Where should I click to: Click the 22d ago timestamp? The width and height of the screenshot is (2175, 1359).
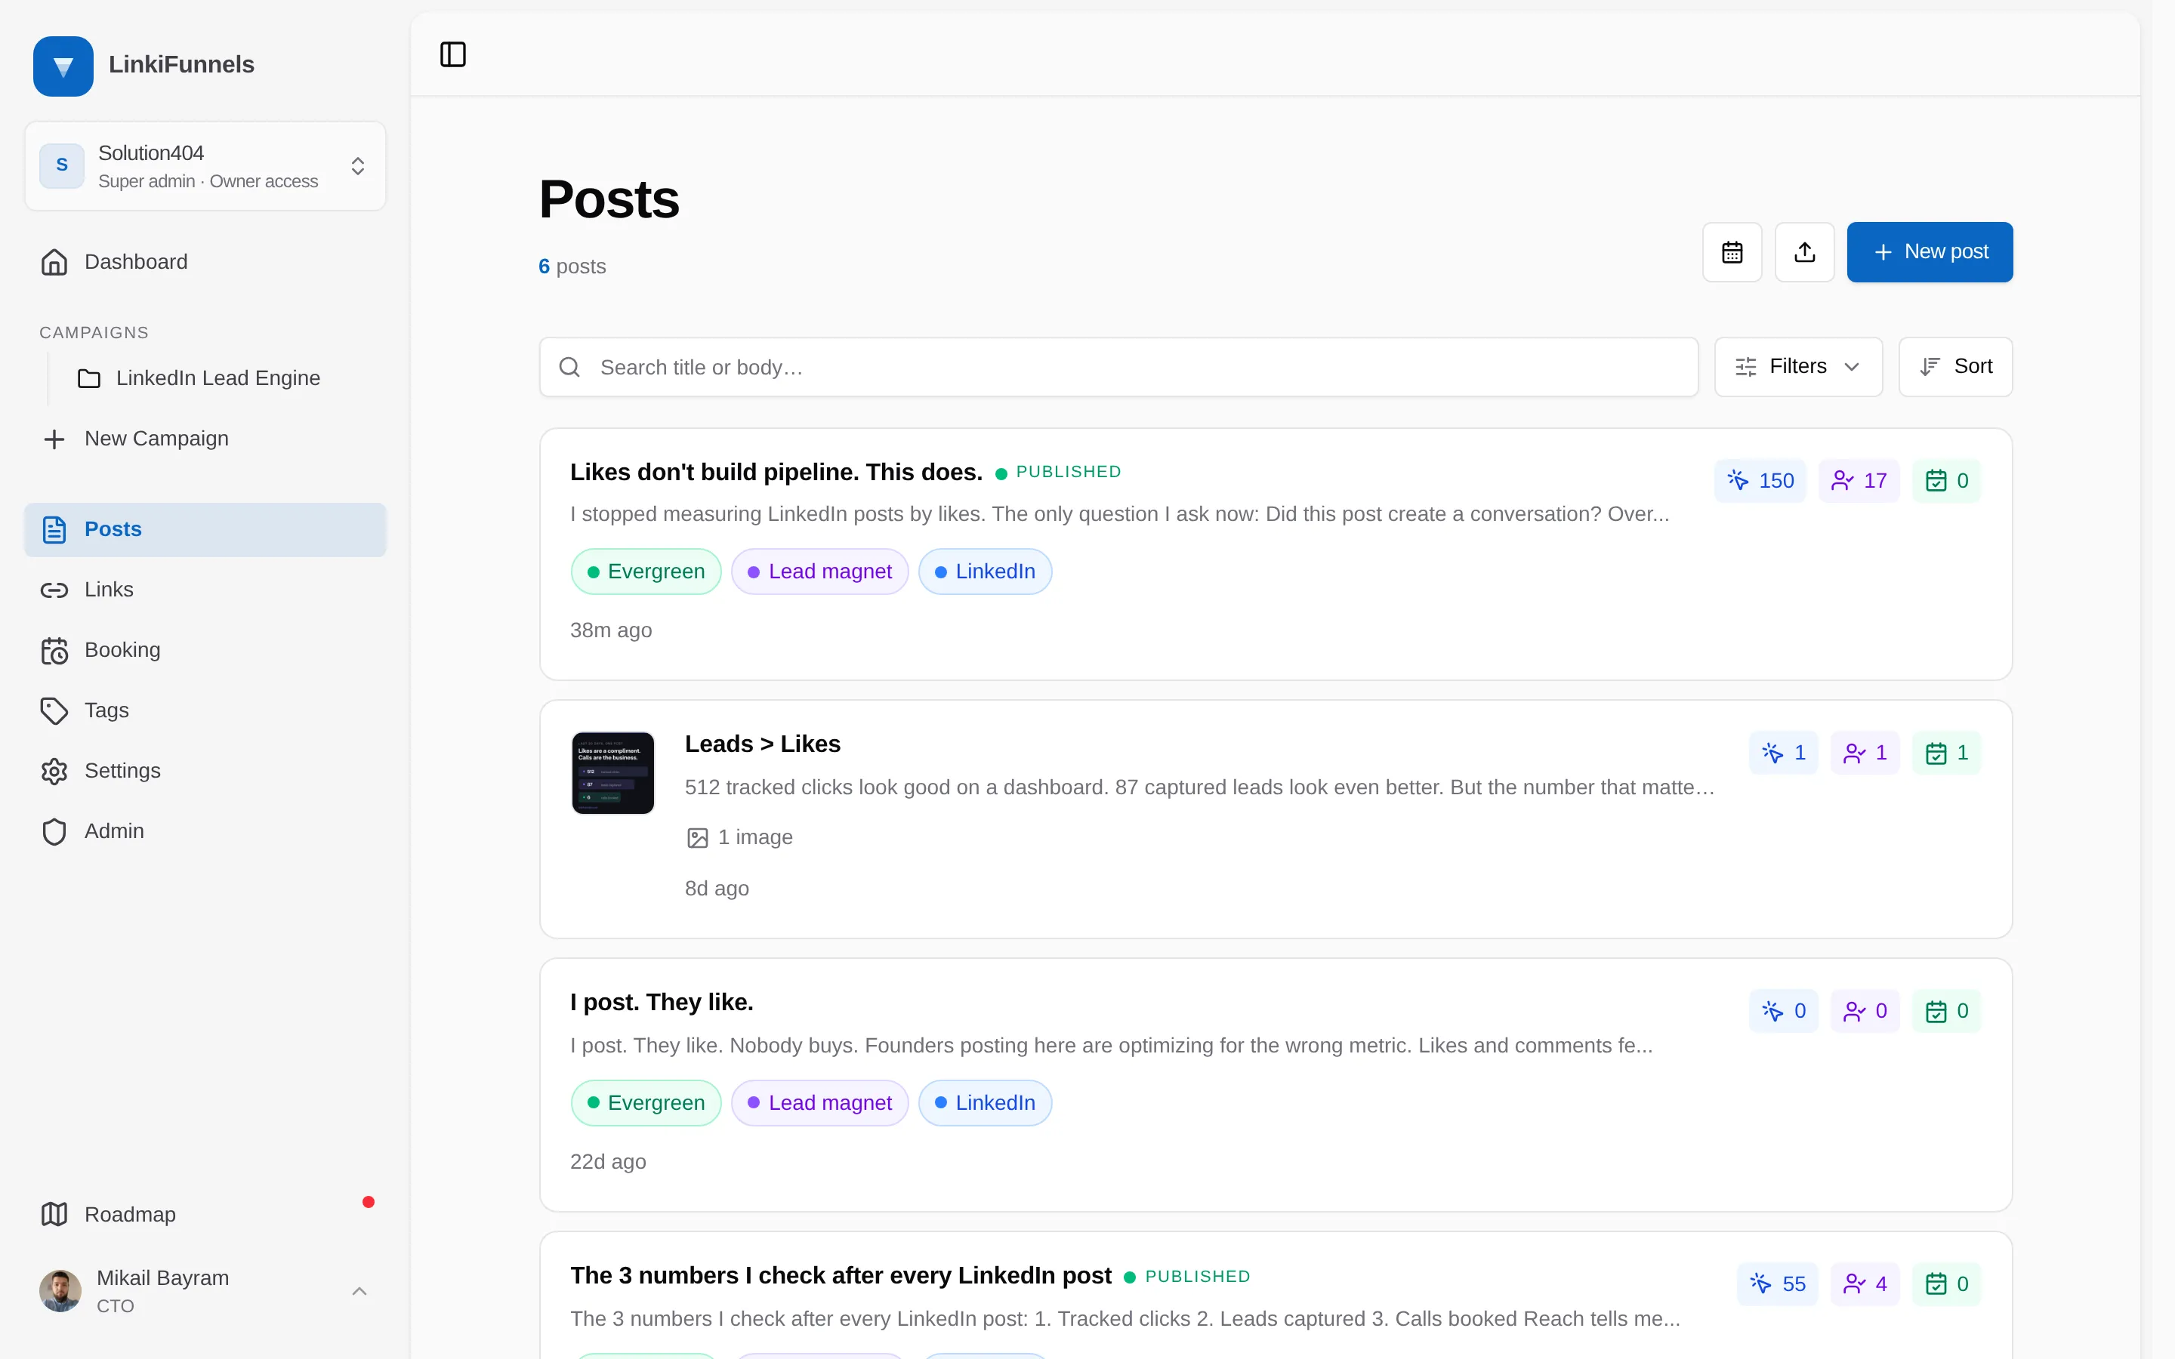[x=607, y=1162]
